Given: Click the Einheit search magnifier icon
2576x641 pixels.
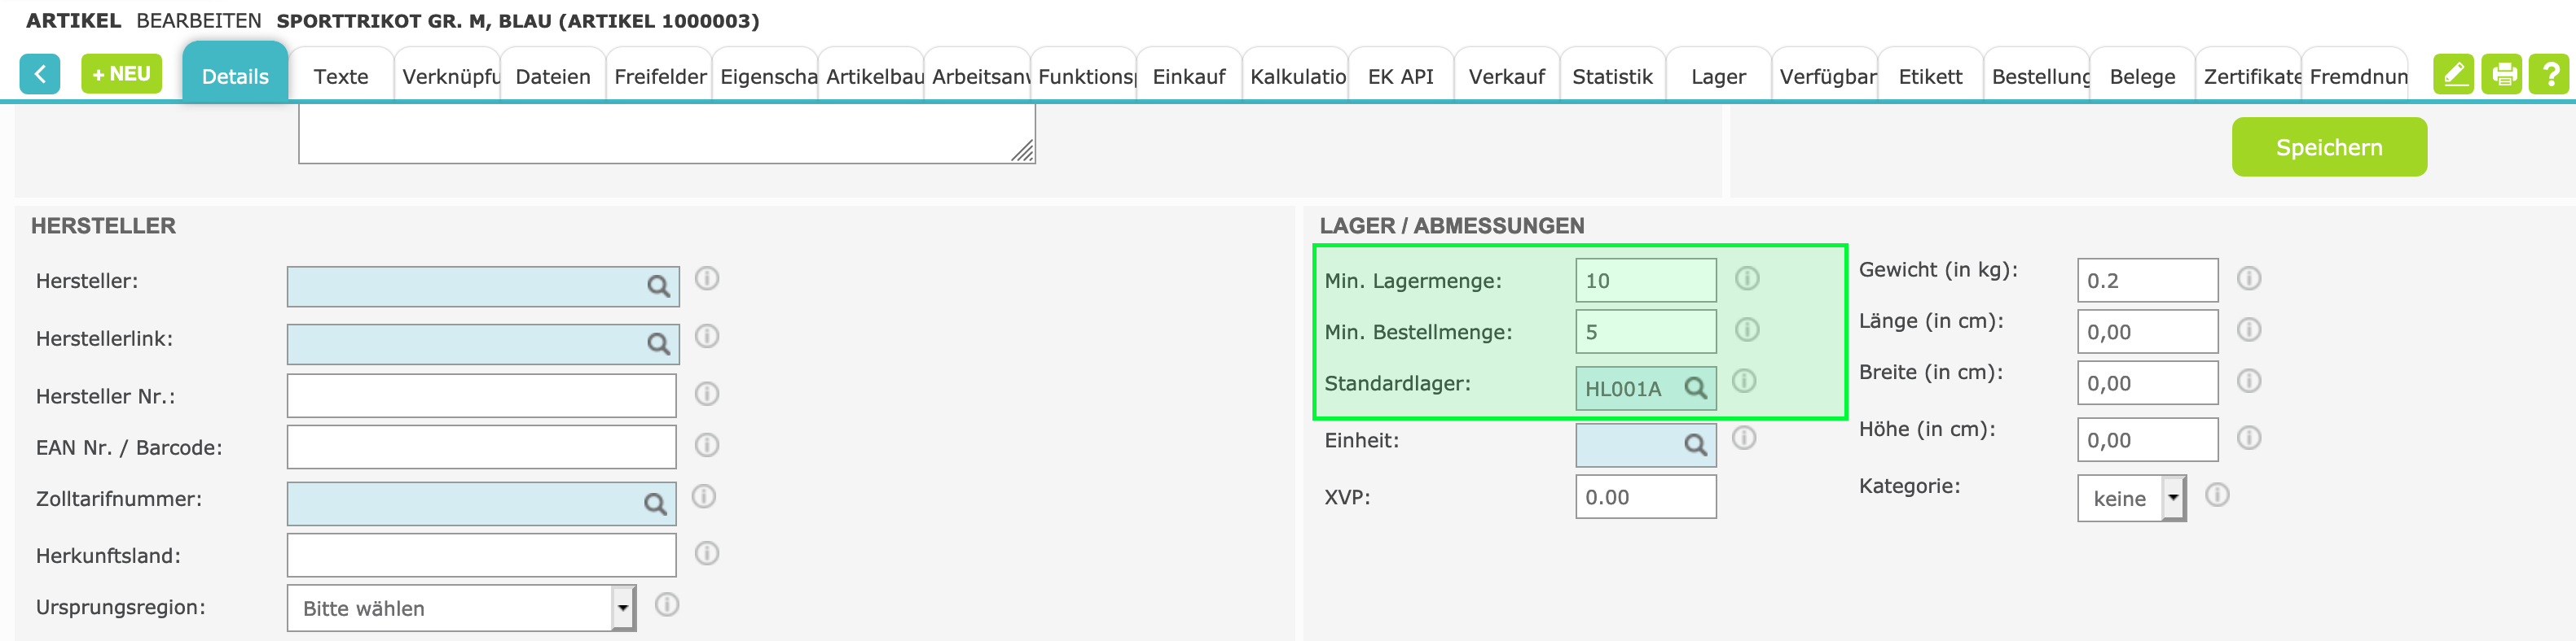Looking at the screenshot, I should [1695, 445].
